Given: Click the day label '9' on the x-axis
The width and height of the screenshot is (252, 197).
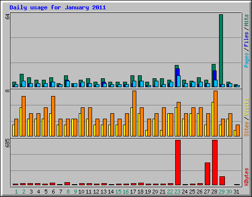Looking at the screenshot, I should pyautogui.click(x=75, y=192).
